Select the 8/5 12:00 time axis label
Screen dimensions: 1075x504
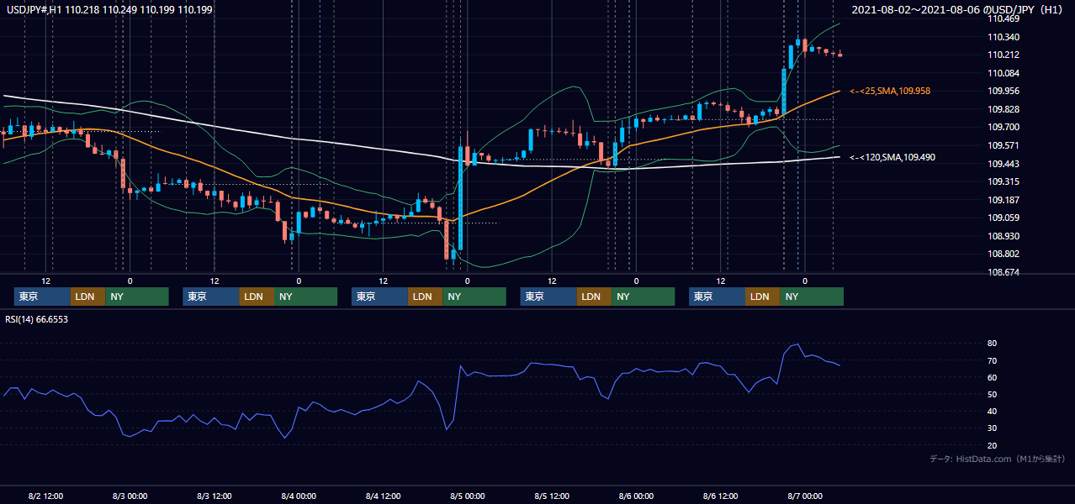pyautogui.click(x=552, y=496)
